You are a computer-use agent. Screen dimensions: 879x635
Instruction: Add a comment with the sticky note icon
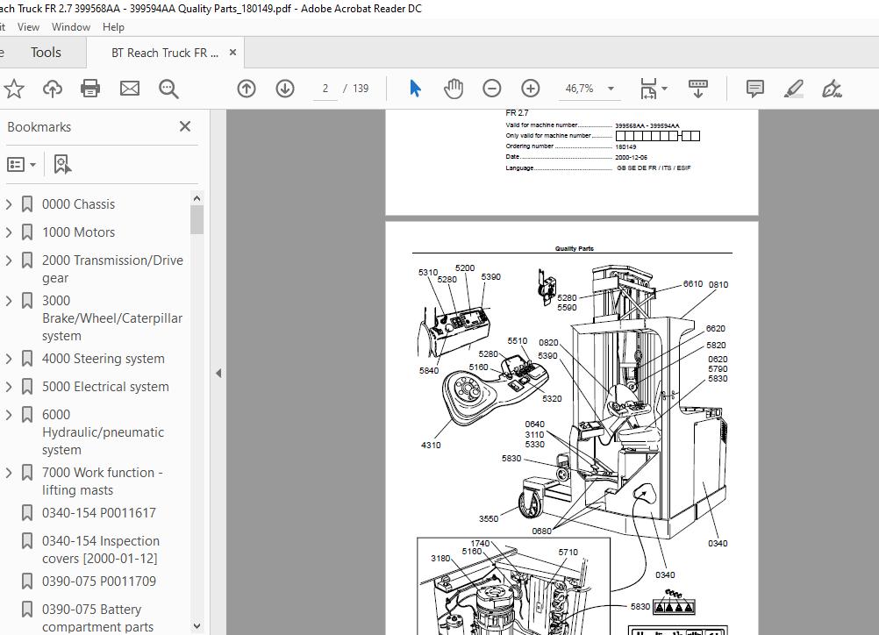click(x=754, y=89)
